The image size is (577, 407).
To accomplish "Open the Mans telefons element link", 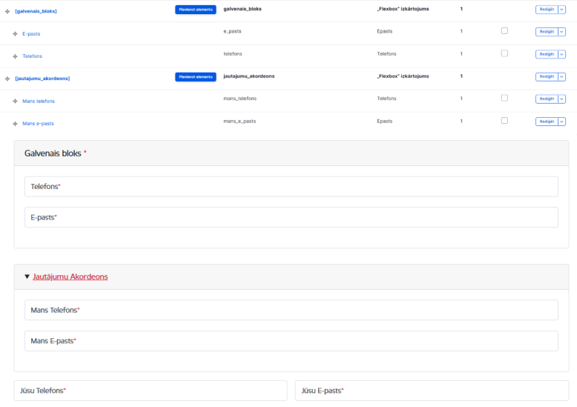I will click(39, 102).
